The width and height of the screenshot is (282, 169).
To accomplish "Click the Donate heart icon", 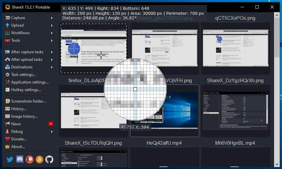I will pyautogui.click(x=8, y=139).
